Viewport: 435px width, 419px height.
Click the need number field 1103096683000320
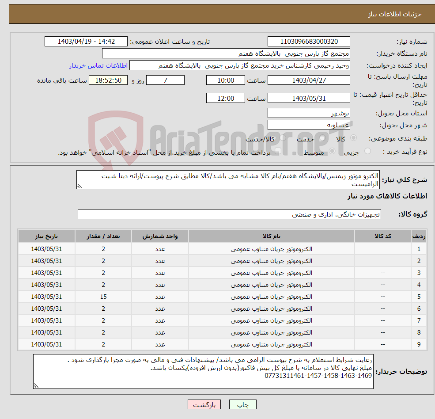309,42
